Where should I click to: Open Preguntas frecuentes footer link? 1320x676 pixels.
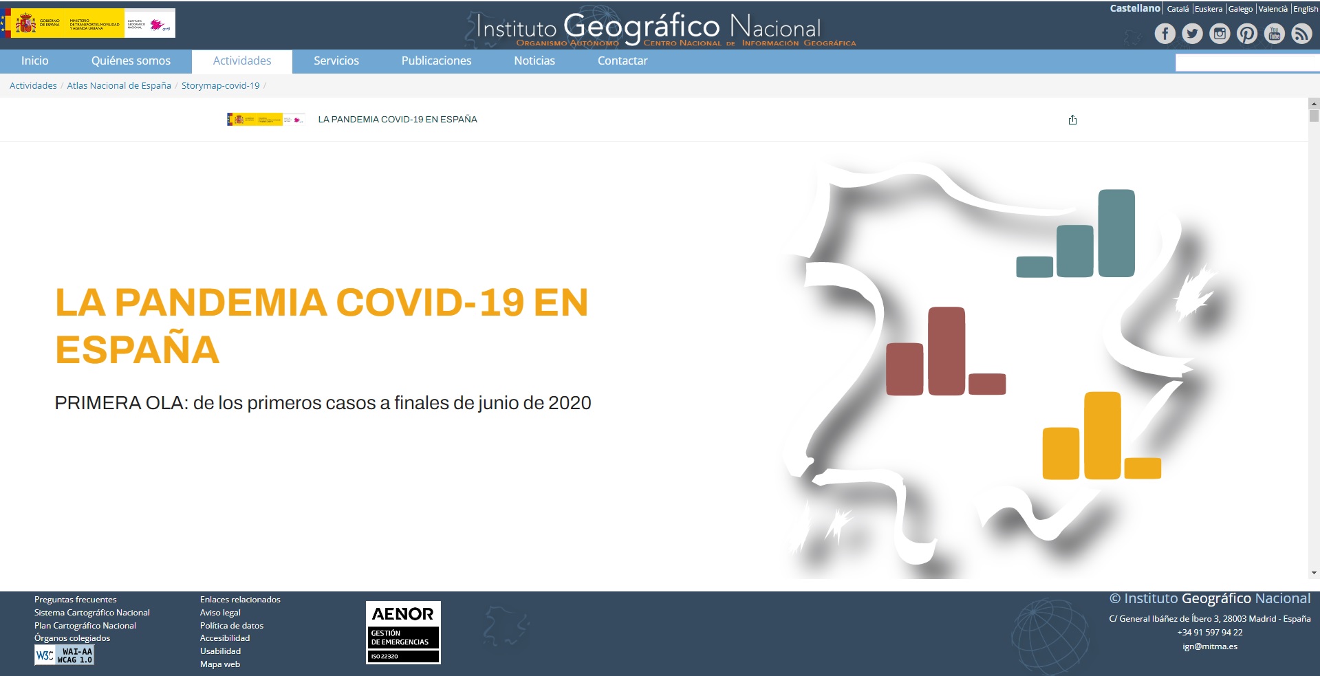pos(76,600)
